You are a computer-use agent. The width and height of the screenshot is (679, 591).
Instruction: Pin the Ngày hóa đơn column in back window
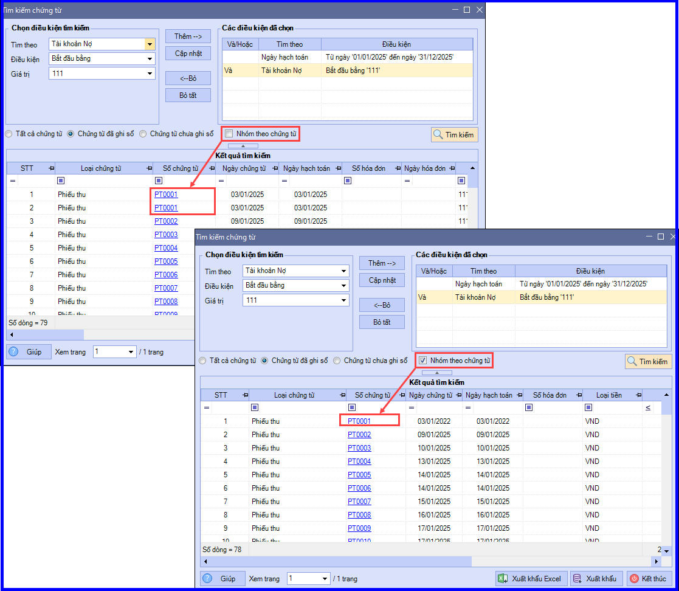click(452, 168)
